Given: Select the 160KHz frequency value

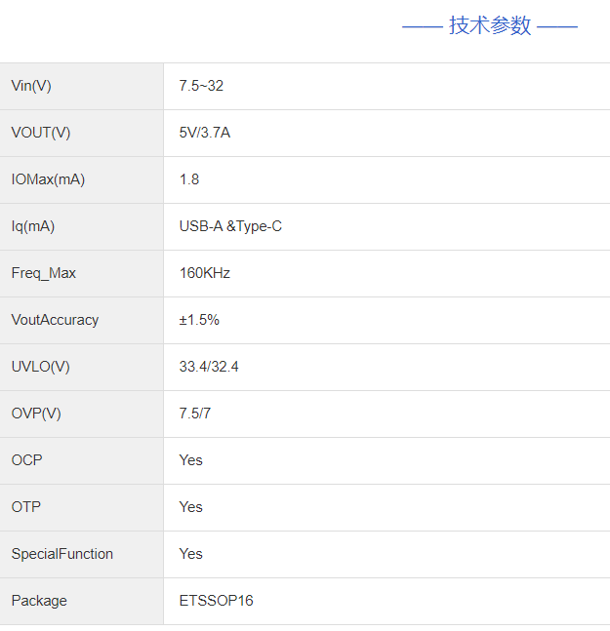Looking at the screenshot, I should tap(205, 273).
